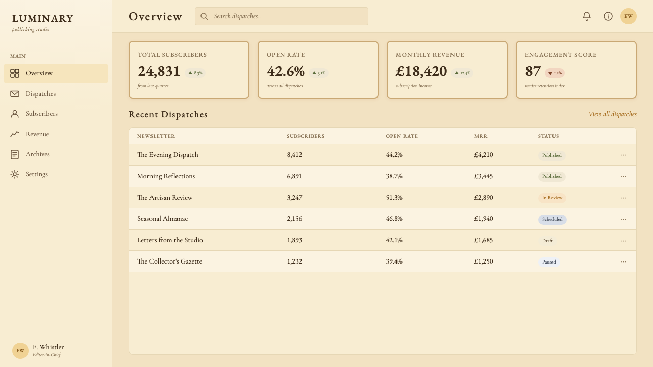Screen dimensions: 653x367
Task: Click the 24,831 subscribers figure
Action: [159, 71]
